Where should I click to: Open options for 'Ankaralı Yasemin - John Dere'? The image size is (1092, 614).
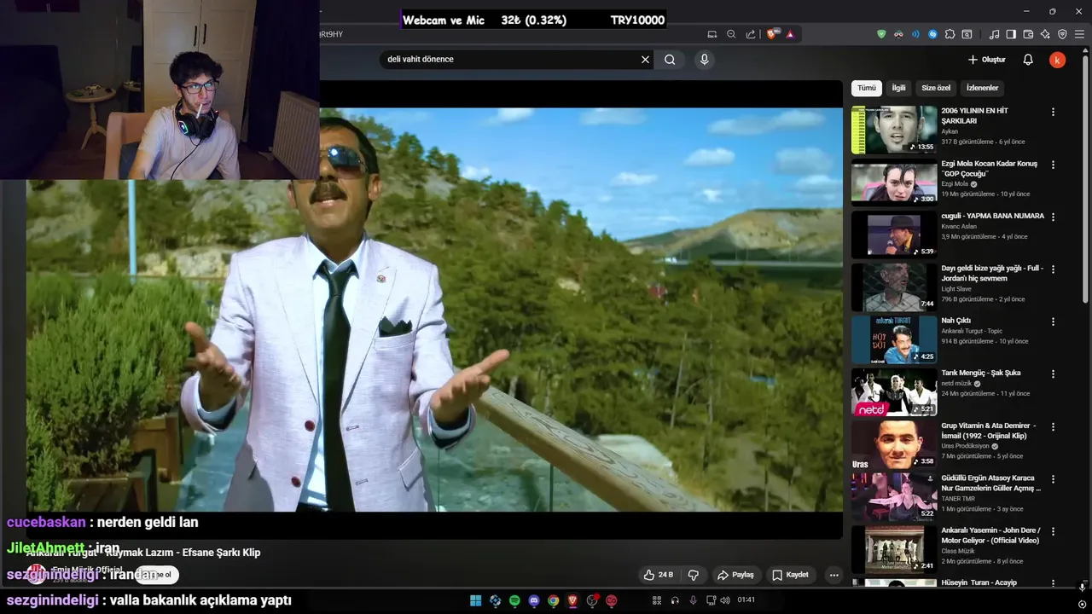pyautogui.click(x=1053, y=531)
